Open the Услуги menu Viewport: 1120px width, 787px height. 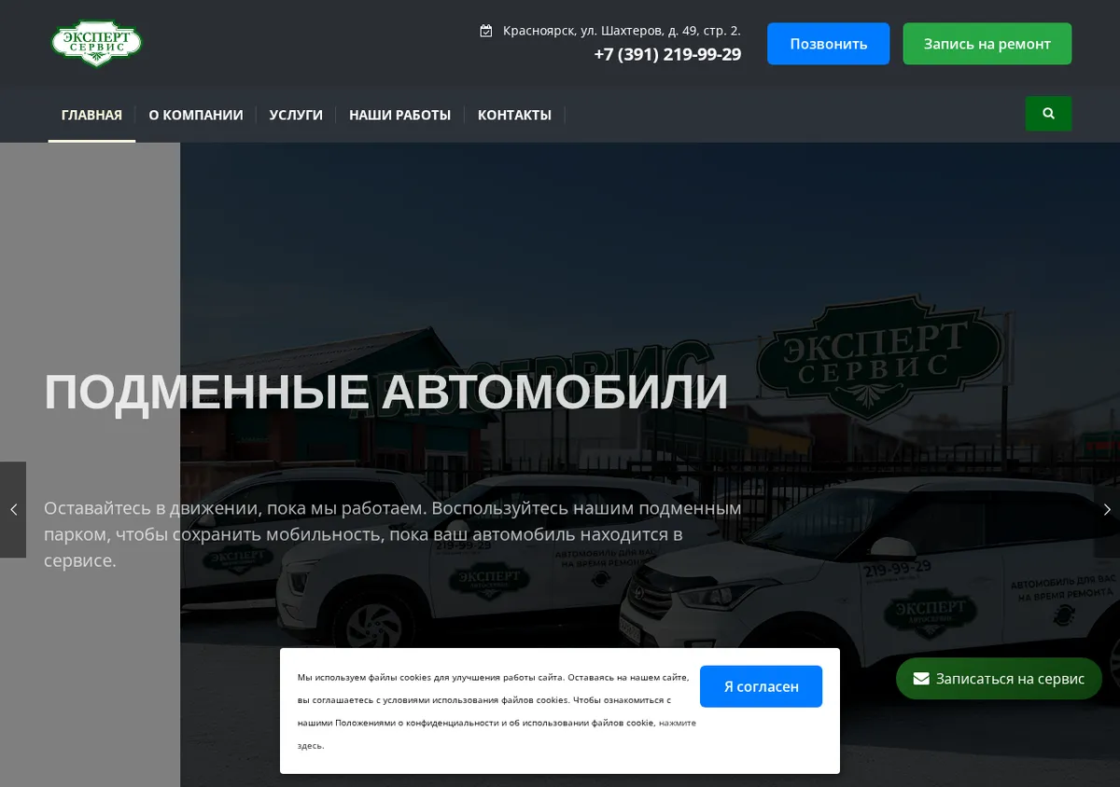click(296, 115)
